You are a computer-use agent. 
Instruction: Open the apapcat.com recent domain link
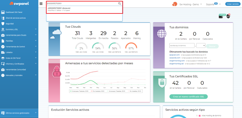click(x=174, y=55)
